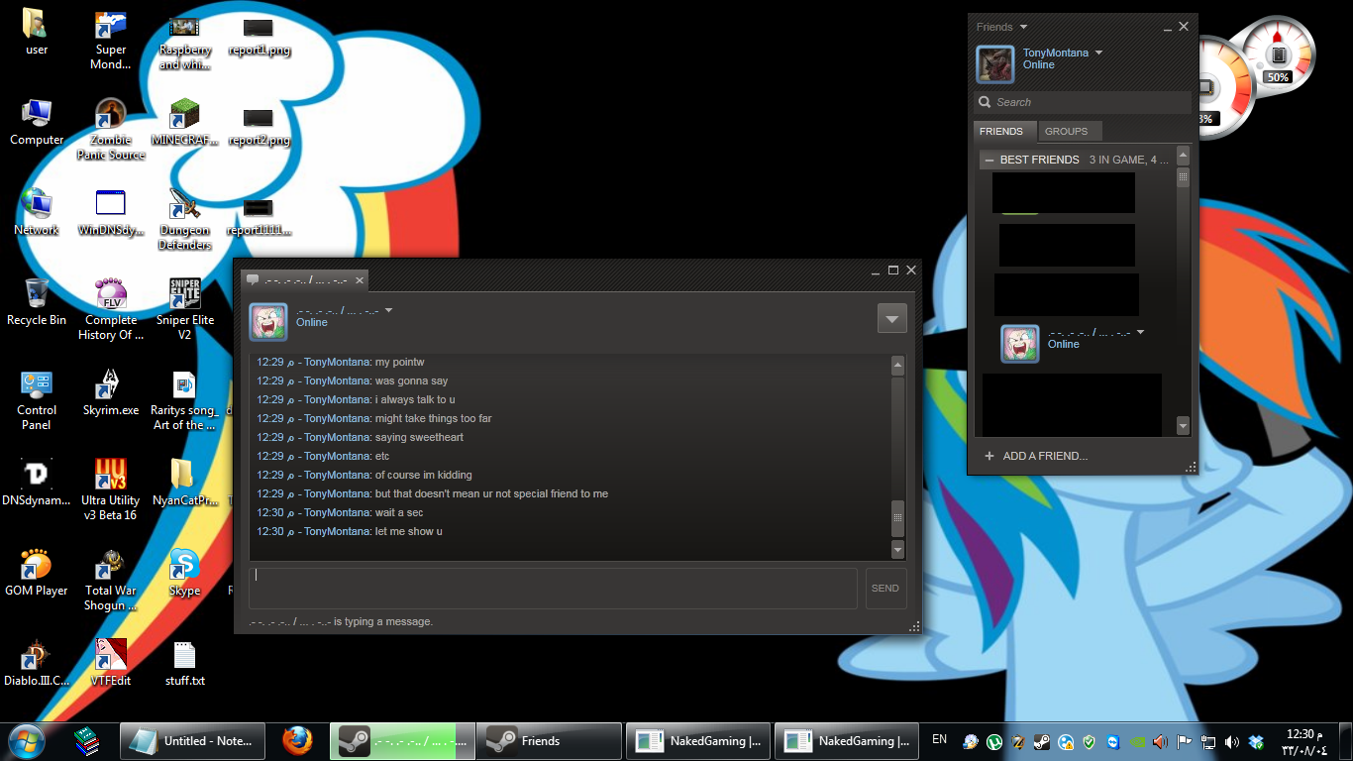Click TonyMontana avatar in Friends window
The height and width of the screenshot is (761, 1353).
tap(995, 64)
